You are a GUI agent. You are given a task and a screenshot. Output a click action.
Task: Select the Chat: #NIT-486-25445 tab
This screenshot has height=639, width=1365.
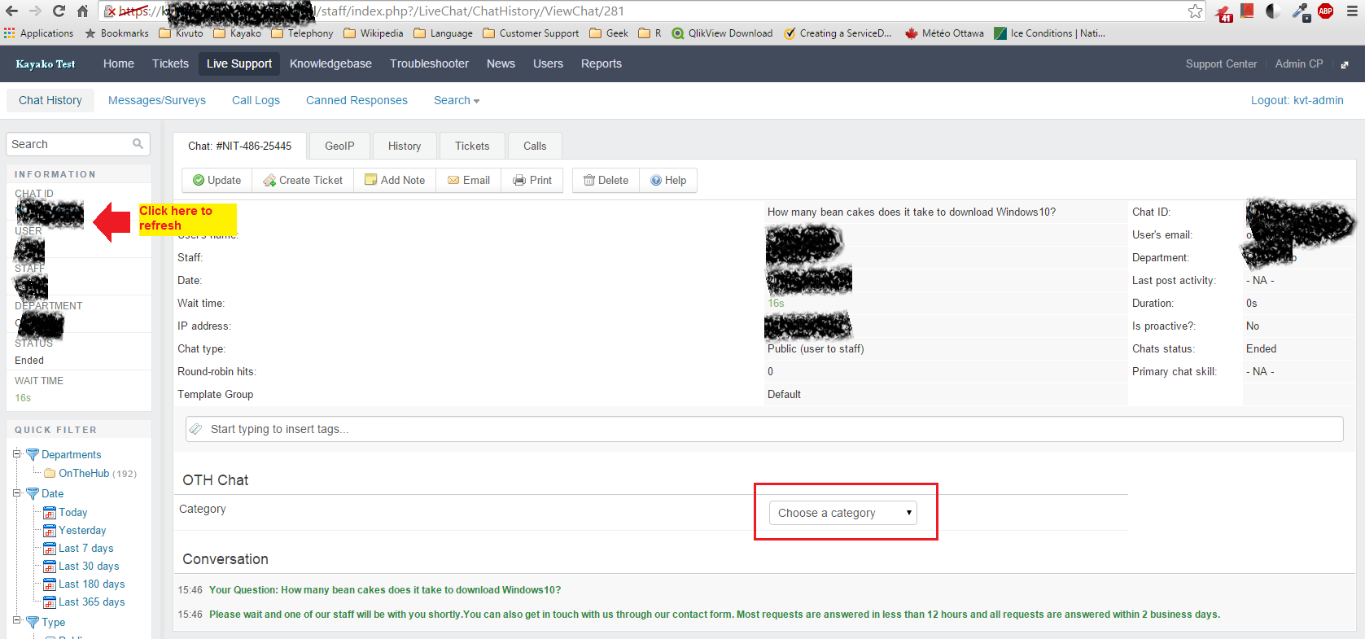click(x=240, y=146)
